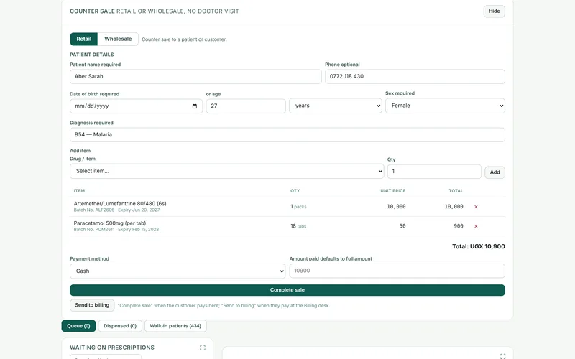Edit the Phone field 0772 118 430
The image size is (575, 359).
pyautogui.click(x=415, y=77)
